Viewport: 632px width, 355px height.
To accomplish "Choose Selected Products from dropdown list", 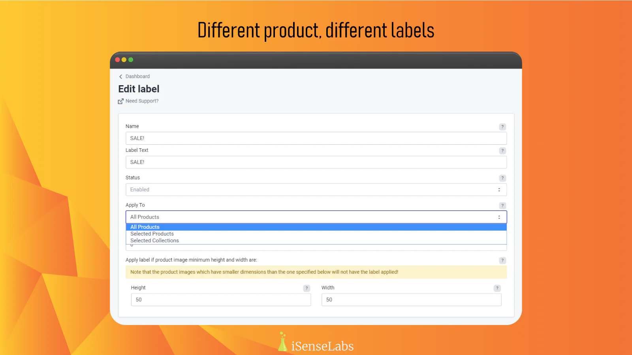I will pos(152,234).
